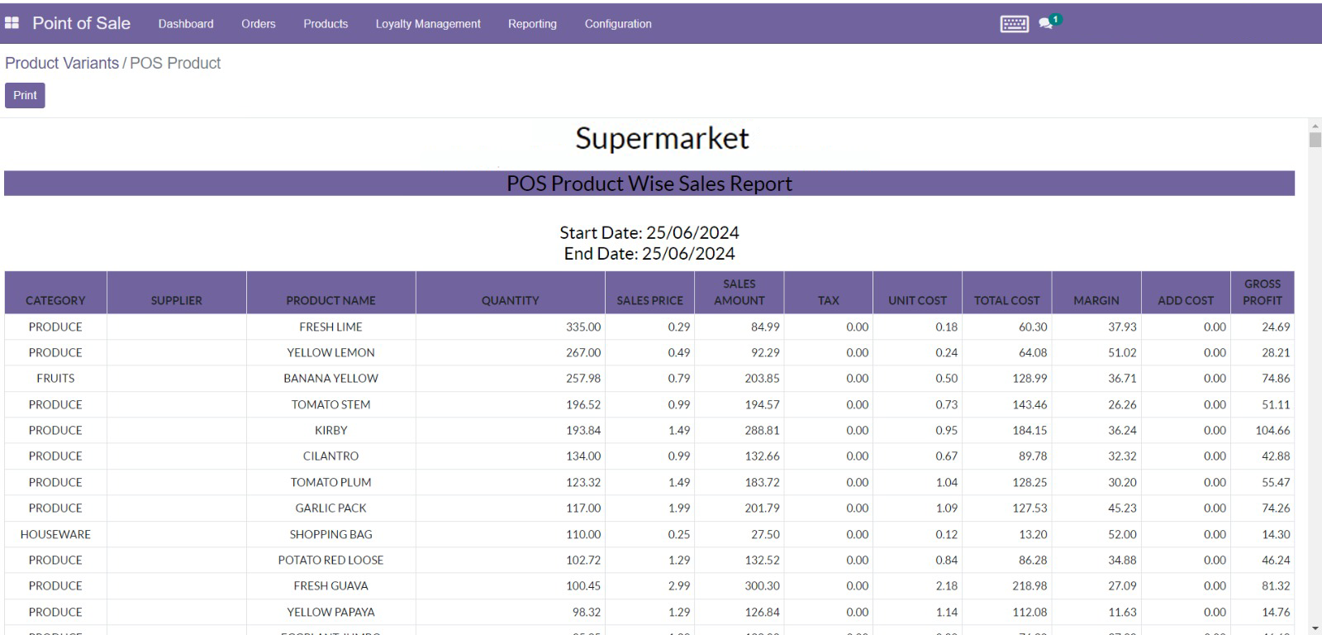Open the Configuration menu
1322x635 pixels.
[618, 24]
